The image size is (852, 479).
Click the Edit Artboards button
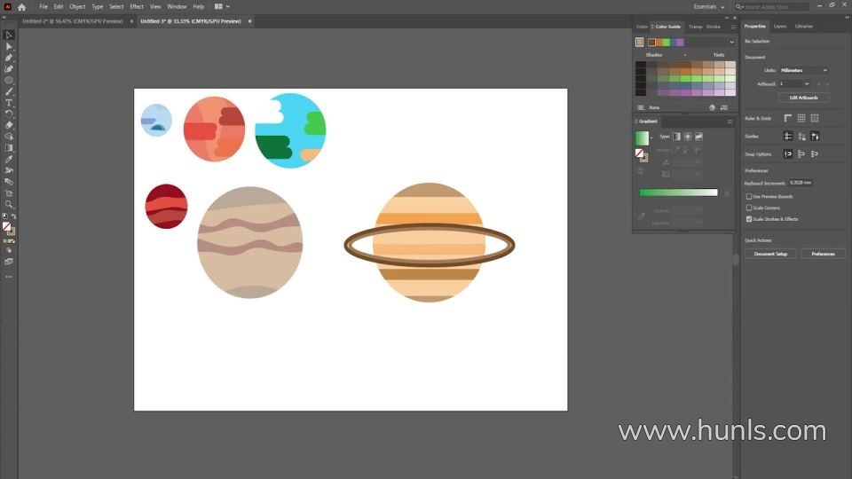(x=804, y=98)
